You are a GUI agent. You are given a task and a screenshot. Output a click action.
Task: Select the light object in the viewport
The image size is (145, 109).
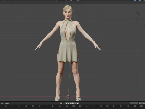click(x=138, y=13)
